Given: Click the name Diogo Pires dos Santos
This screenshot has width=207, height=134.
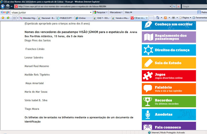Looking at the screenshot, I should [38, 40].
